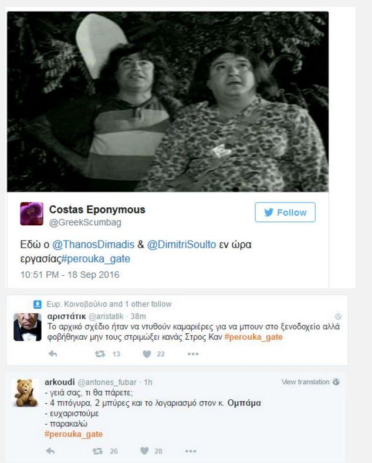Retweet the aristatik tweet
Viewport: 372px width, 463px height.
pyautogui.click(x=100, y=354)
